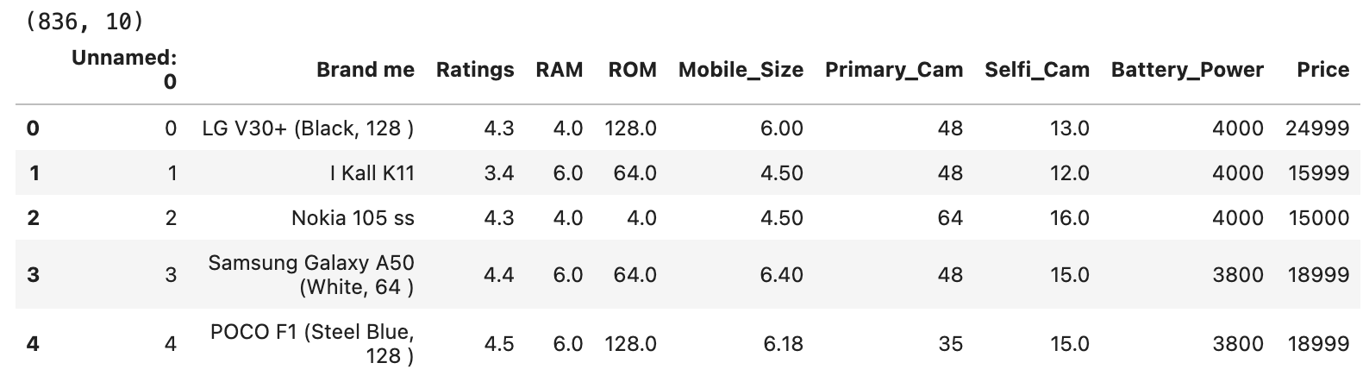Click the LG V30+ (Black, 128) cell
1369x388 pixels.
[308, 128]
